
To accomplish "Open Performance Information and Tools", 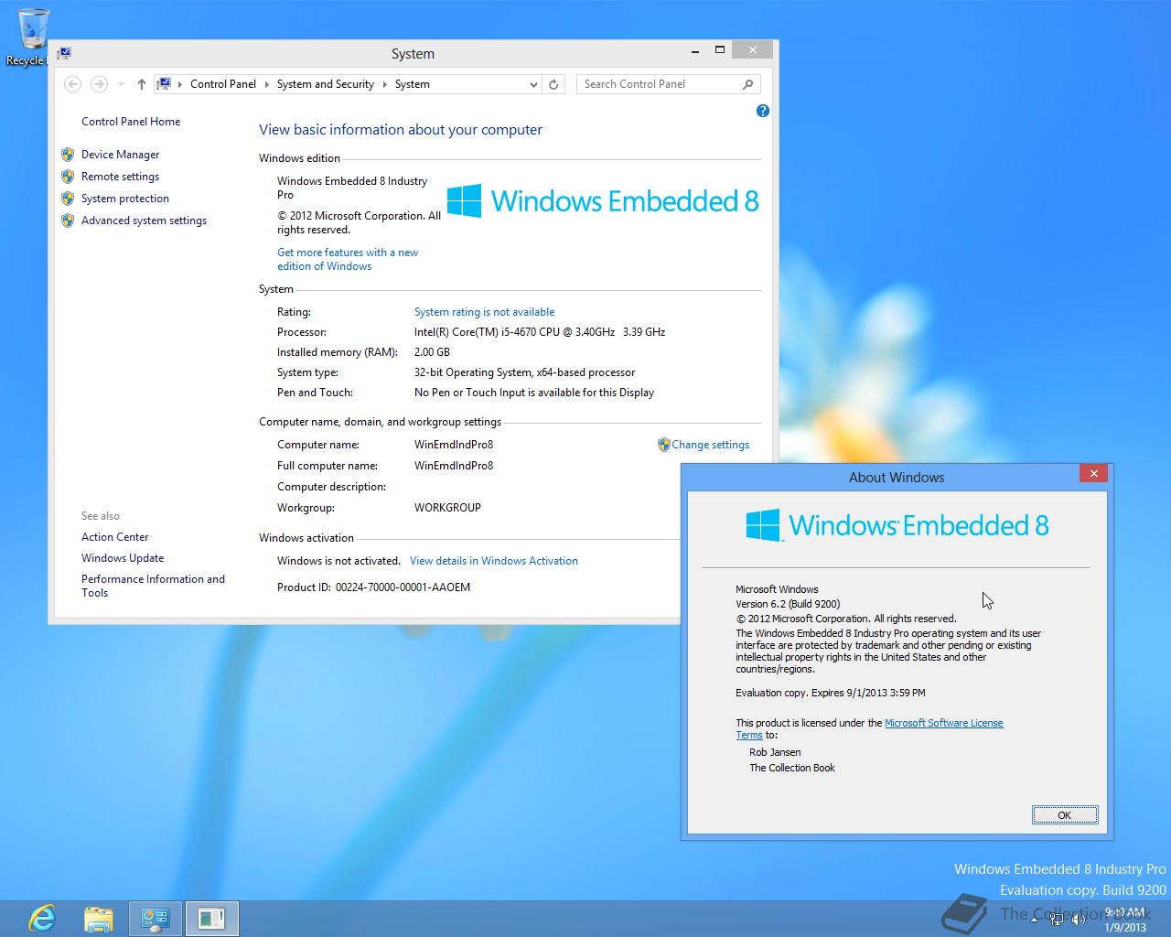I will tap(153, 586).
